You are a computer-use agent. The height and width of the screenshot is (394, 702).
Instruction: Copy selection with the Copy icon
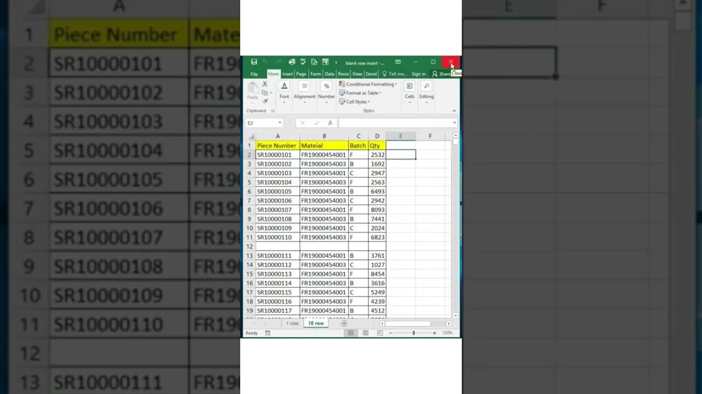264,92
